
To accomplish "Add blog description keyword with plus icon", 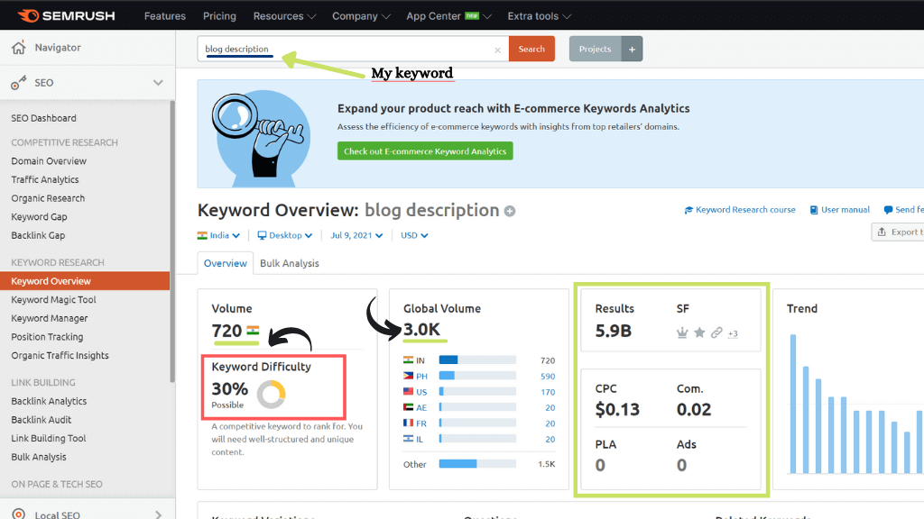I will [x=510, y=211].
